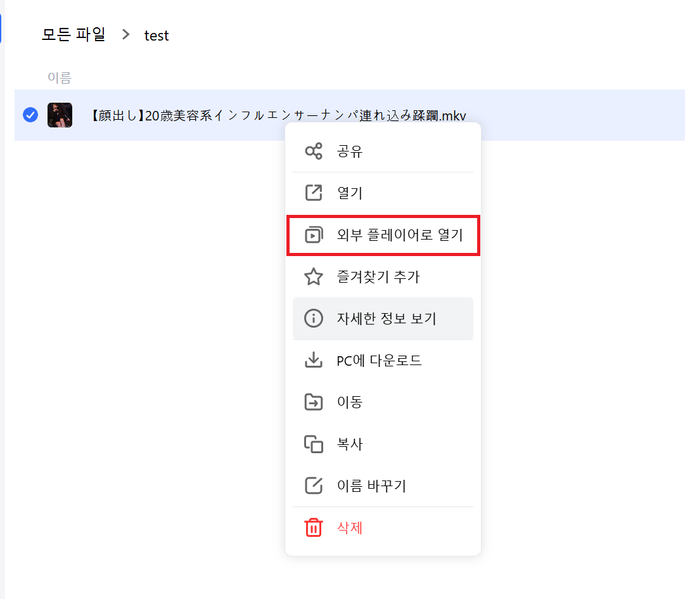Choose PC에 다운로드 from the menu
685x599 pixels.
click(383, 361)
